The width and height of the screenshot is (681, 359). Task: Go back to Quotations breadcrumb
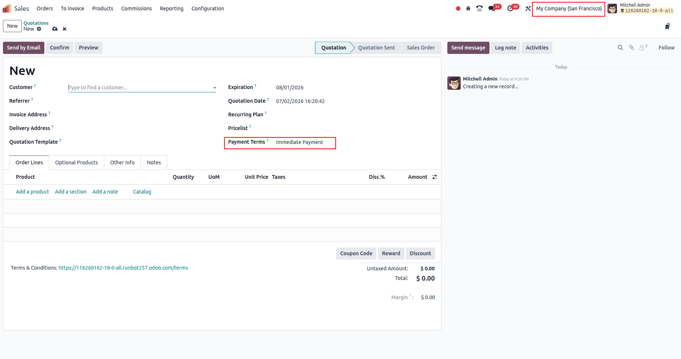click(36, 23)
